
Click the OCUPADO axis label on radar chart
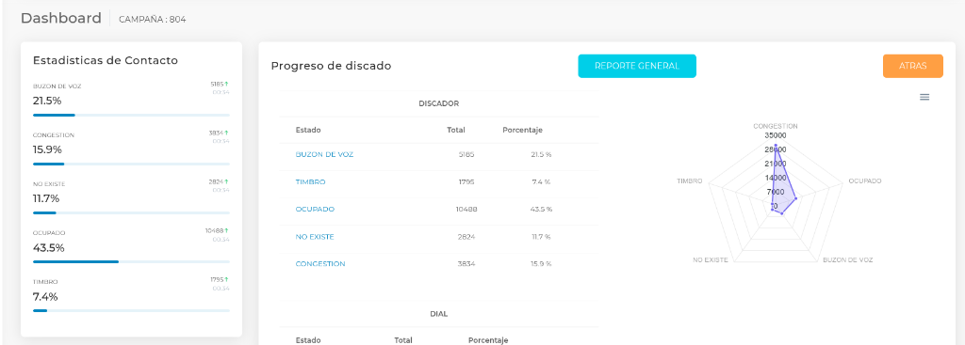pos(865,181)
